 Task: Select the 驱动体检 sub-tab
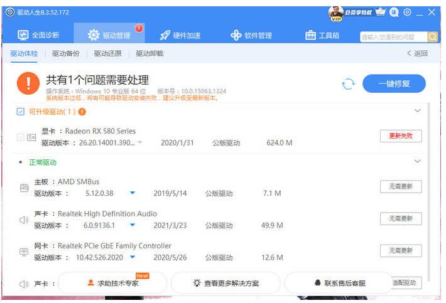coord(24,53)
